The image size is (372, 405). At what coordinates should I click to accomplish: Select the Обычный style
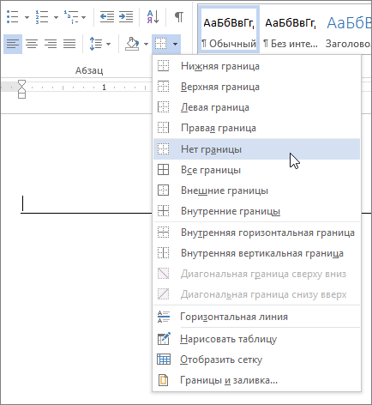coord(229,29)
